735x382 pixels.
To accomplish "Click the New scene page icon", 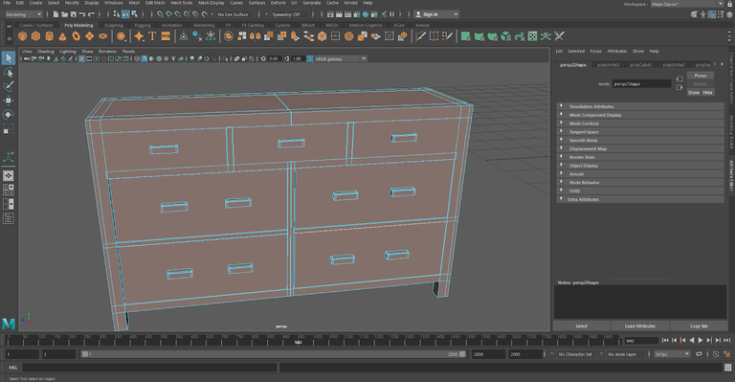I will (x=56, y=14).
